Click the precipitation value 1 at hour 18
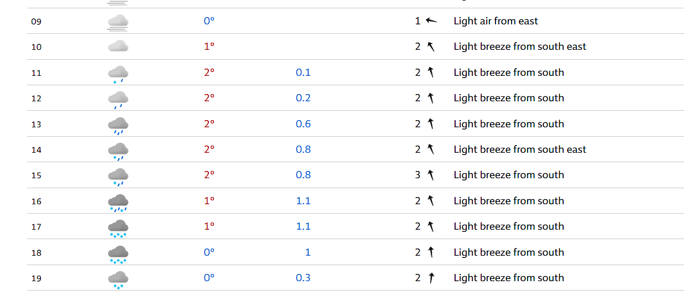 308,252
